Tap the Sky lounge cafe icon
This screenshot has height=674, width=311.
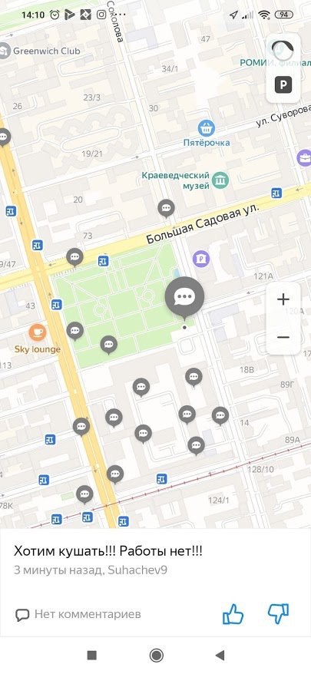(38, 332)
